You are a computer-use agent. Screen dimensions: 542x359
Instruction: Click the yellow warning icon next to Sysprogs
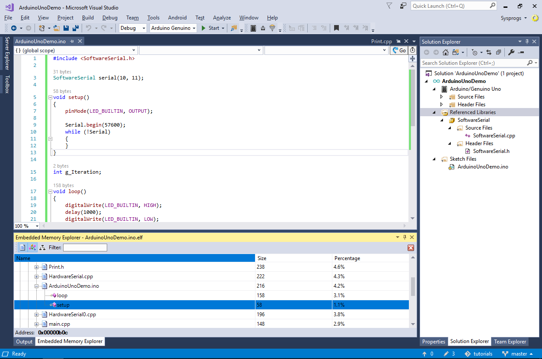tap(535, 18)
